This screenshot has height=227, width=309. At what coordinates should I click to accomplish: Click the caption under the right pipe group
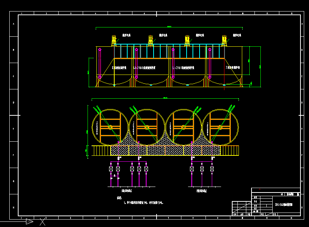[x=201, y=191]
